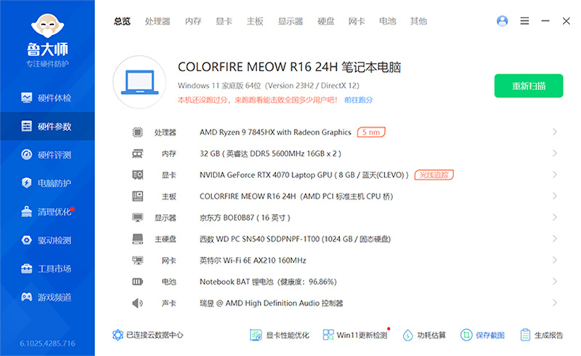Expand the 内存 row chevron

tap(555, 153)
